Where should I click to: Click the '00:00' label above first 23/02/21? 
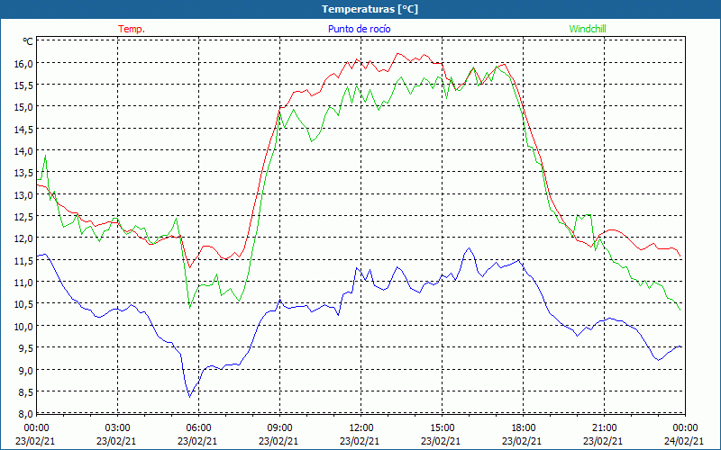pos(36,428)
